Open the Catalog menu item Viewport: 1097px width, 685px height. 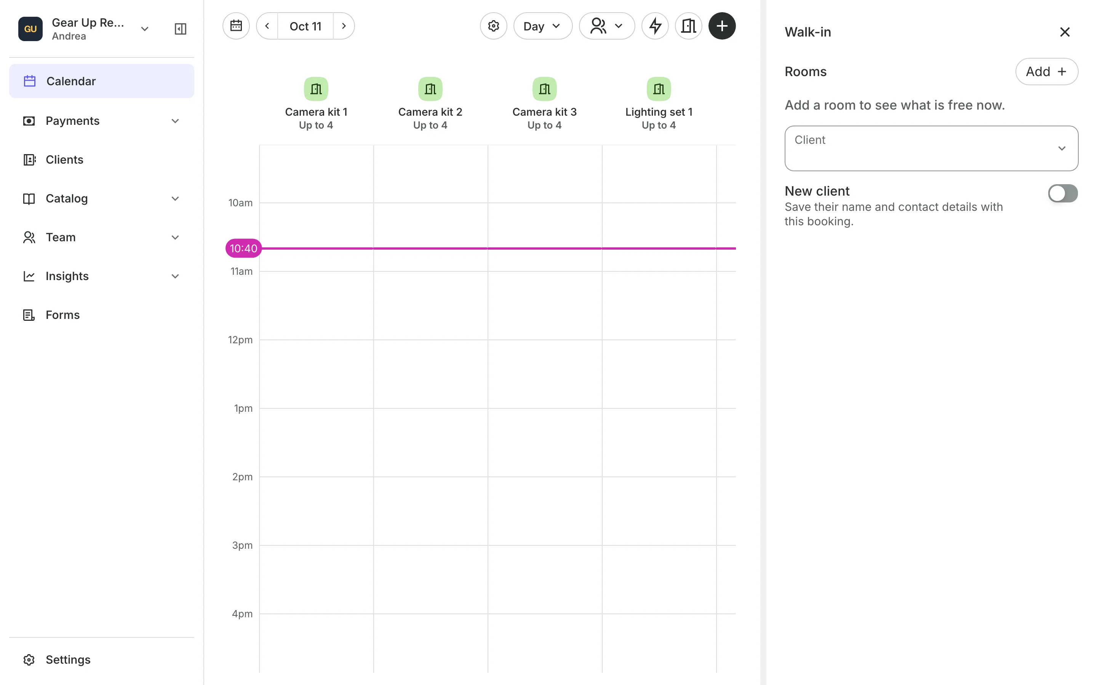click(x=102, y=198)
